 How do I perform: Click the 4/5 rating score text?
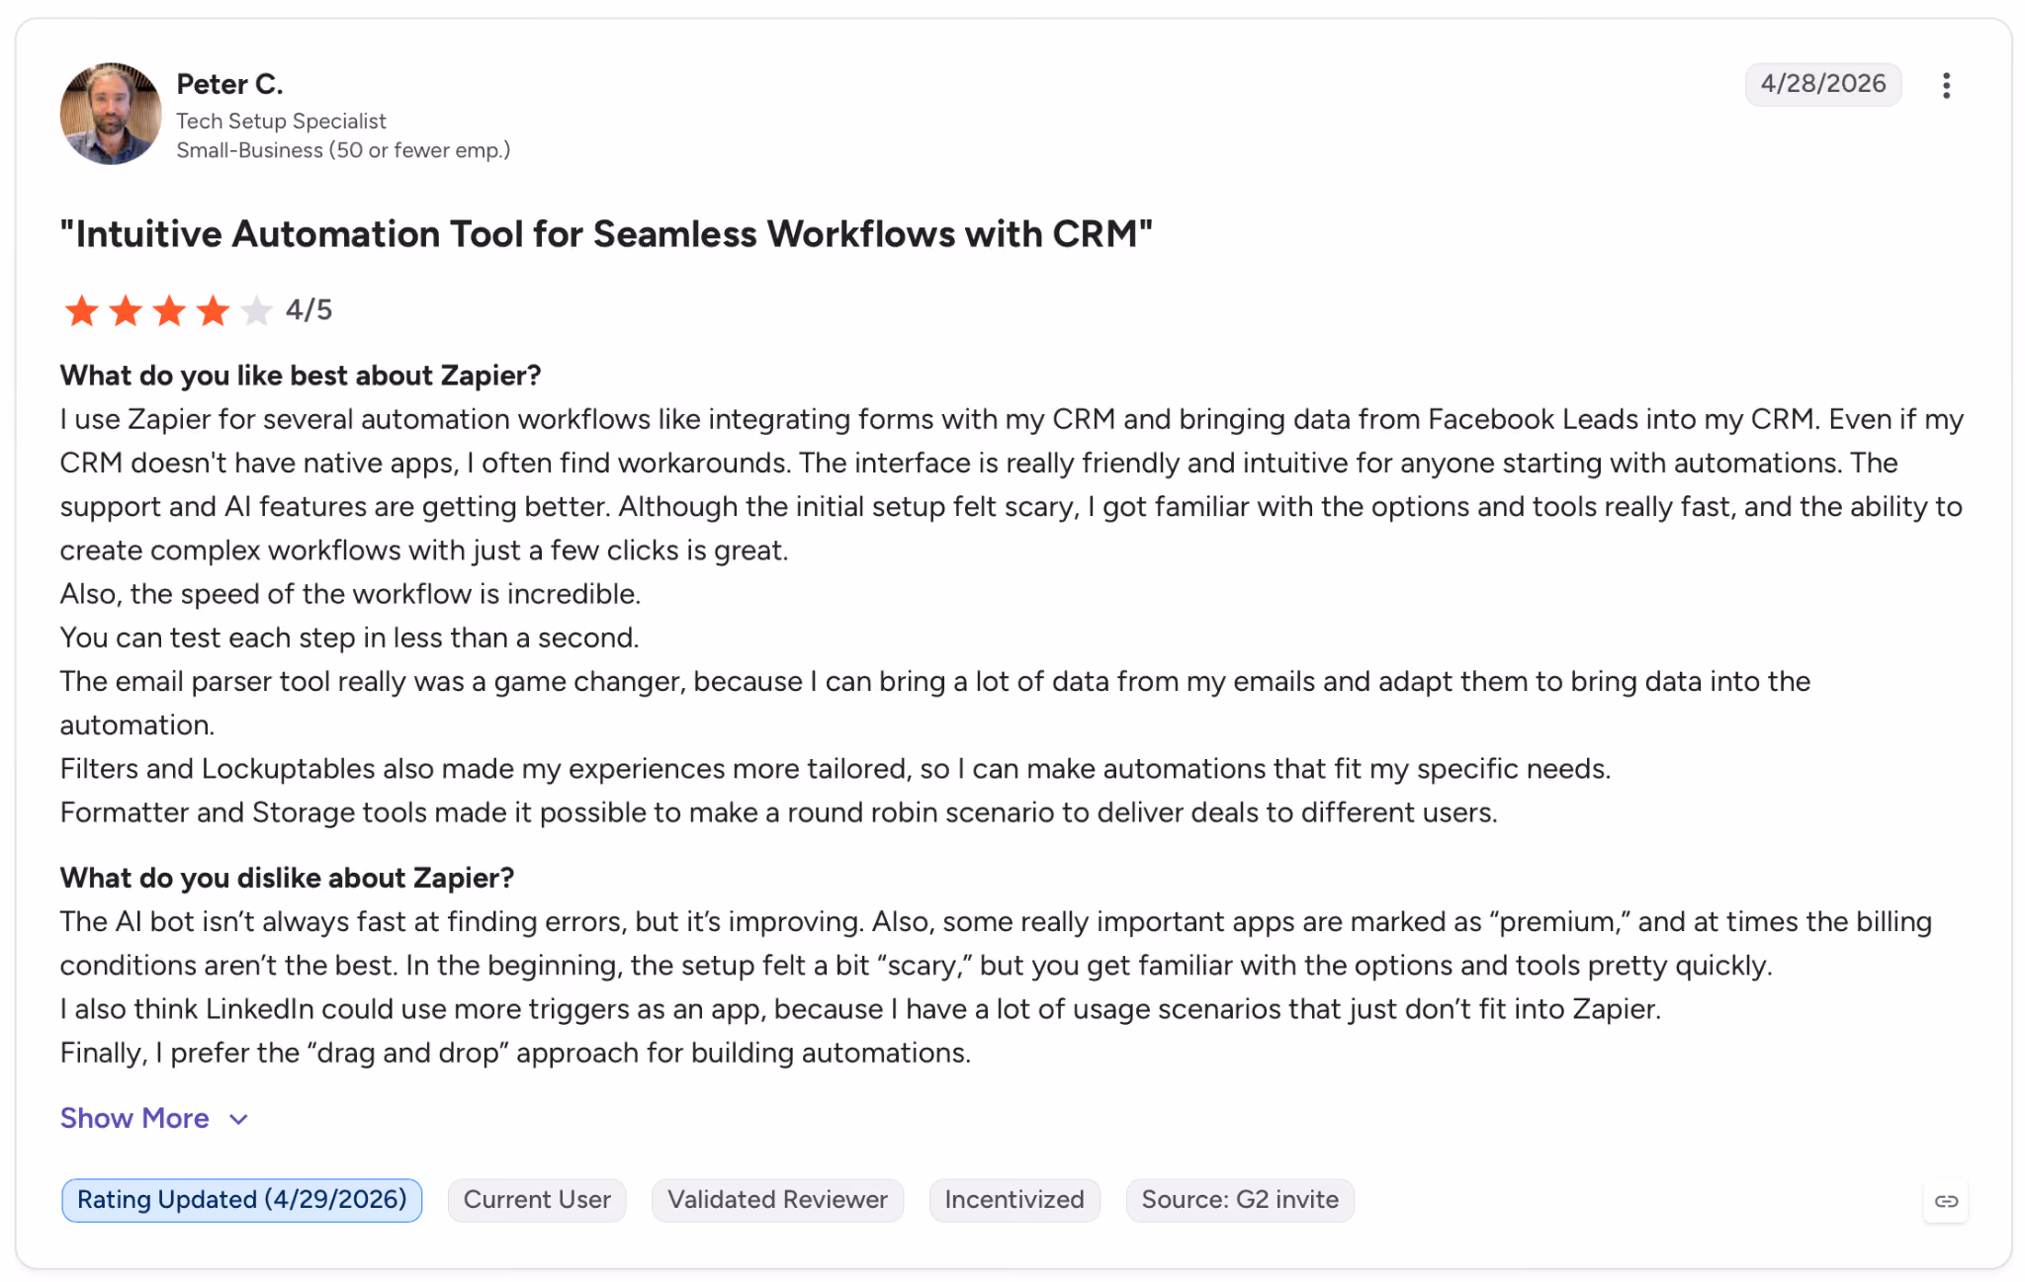click(x=308, y=310)
